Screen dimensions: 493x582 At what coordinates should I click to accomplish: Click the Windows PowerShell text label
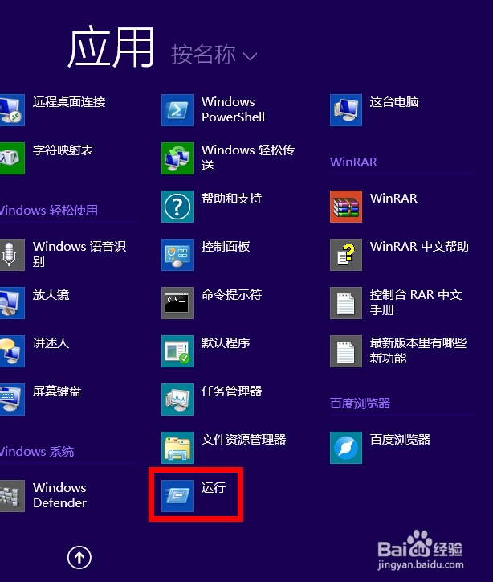233,109
